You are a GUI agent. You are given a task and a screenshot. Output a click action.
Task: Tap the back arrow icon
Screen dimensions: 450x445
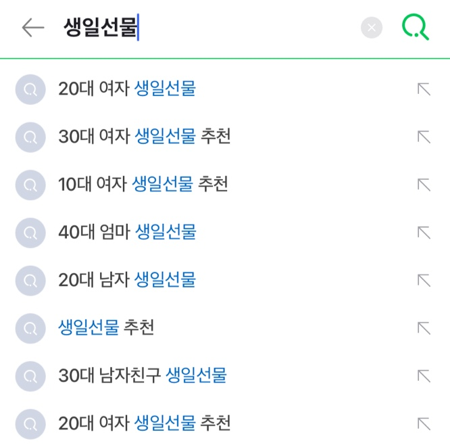point(32,28)
